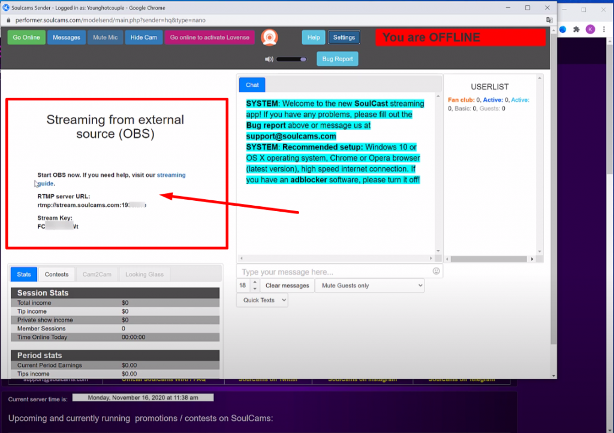Click the Soulcams favicon in the title bar

tap(6, 7)
